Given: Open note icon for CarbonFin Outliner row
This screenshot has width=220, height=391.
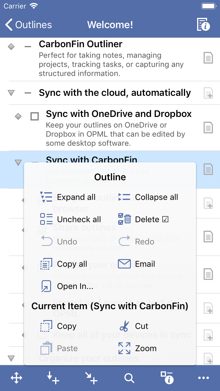Looking at the screenshot, I should coord(208,58).
